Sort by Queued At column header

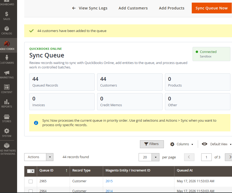(x=203, y=171)
